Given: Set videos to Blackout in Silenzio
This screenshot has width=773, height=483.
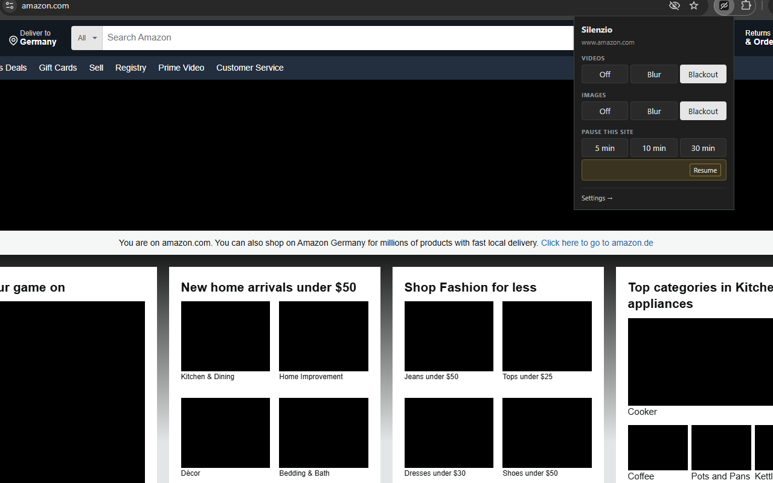Looking at the screenshot, I should tap(703, 74).
